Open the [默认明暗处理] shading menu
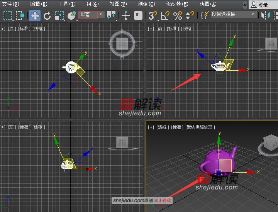The height and width of the screenshot is (212, 278). tap(200, 127)
